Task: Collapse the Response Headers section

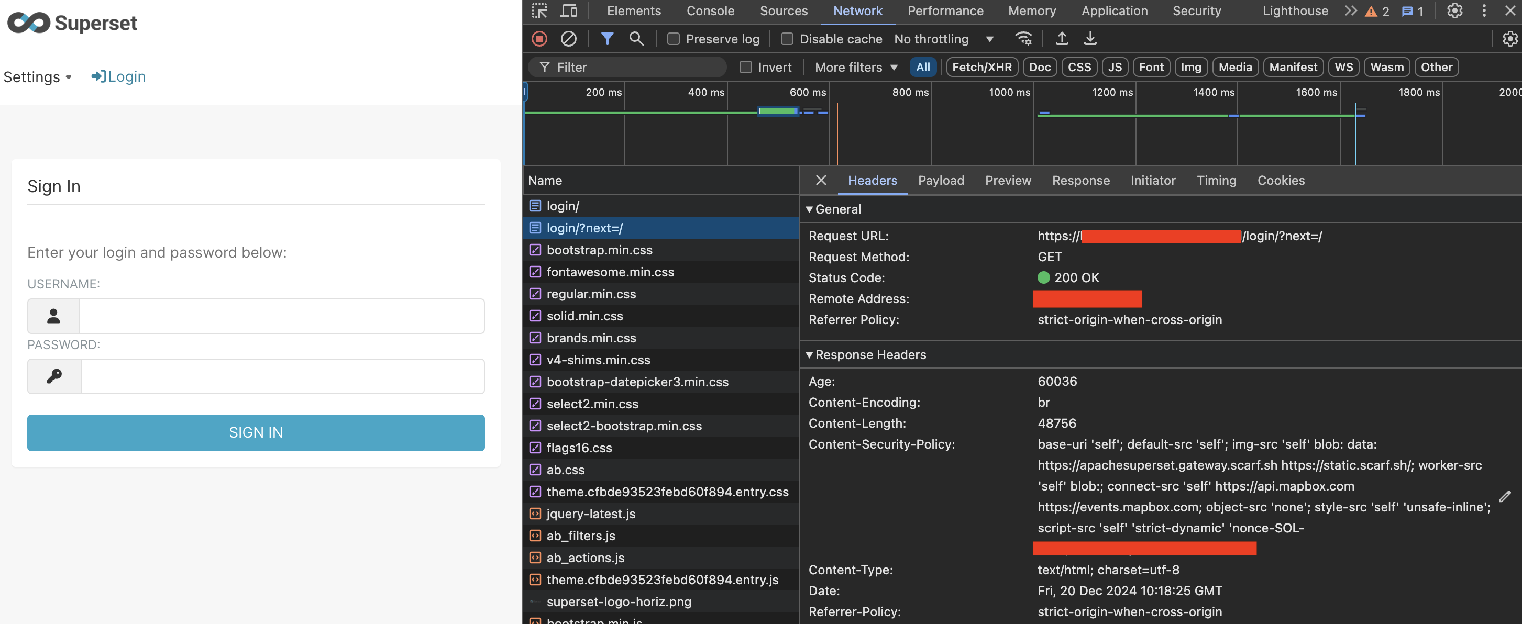Action: [866, 355]
